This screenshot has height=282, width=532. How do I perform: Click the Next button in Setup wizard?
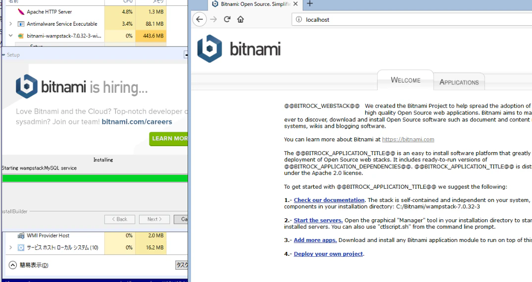154,219
